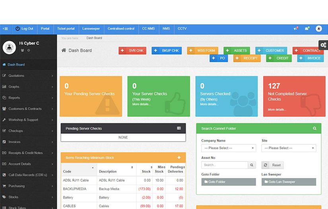
Task: Sort table by Pending Deliveries column
Action: pos(175,170)
